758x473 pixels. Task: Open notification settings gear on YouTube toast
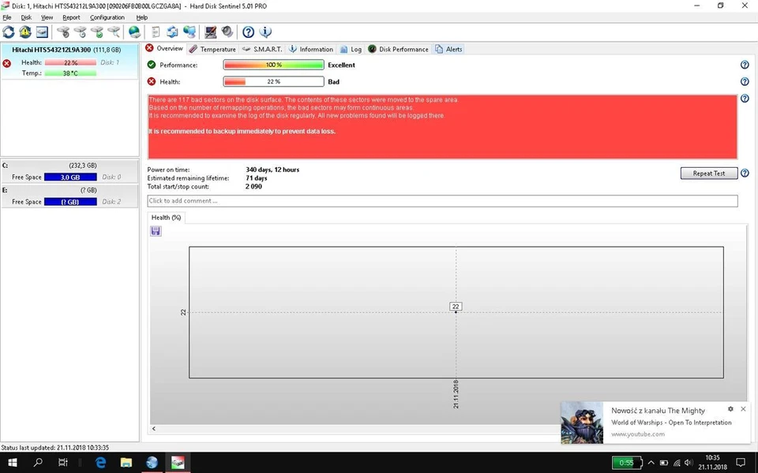click(730, 409)
